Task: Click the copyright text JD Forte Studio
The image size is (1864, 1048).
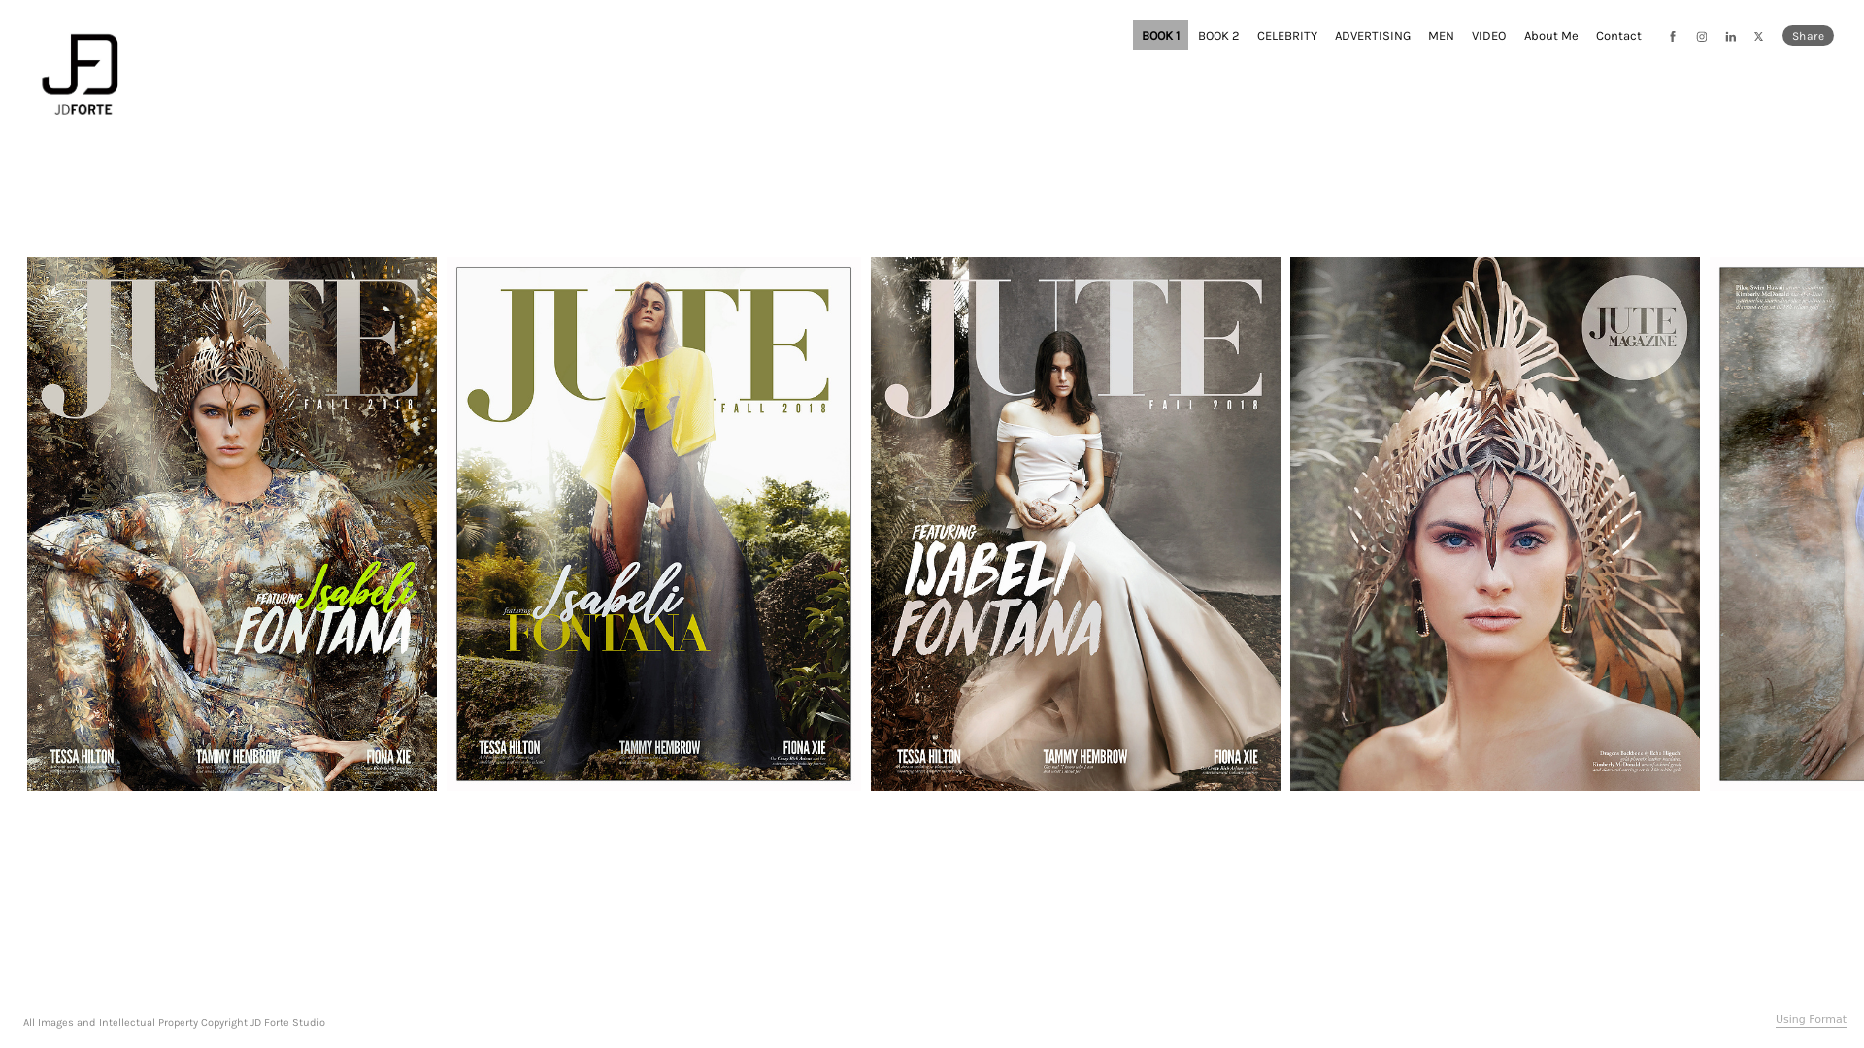Action: tap(174, 1022)
